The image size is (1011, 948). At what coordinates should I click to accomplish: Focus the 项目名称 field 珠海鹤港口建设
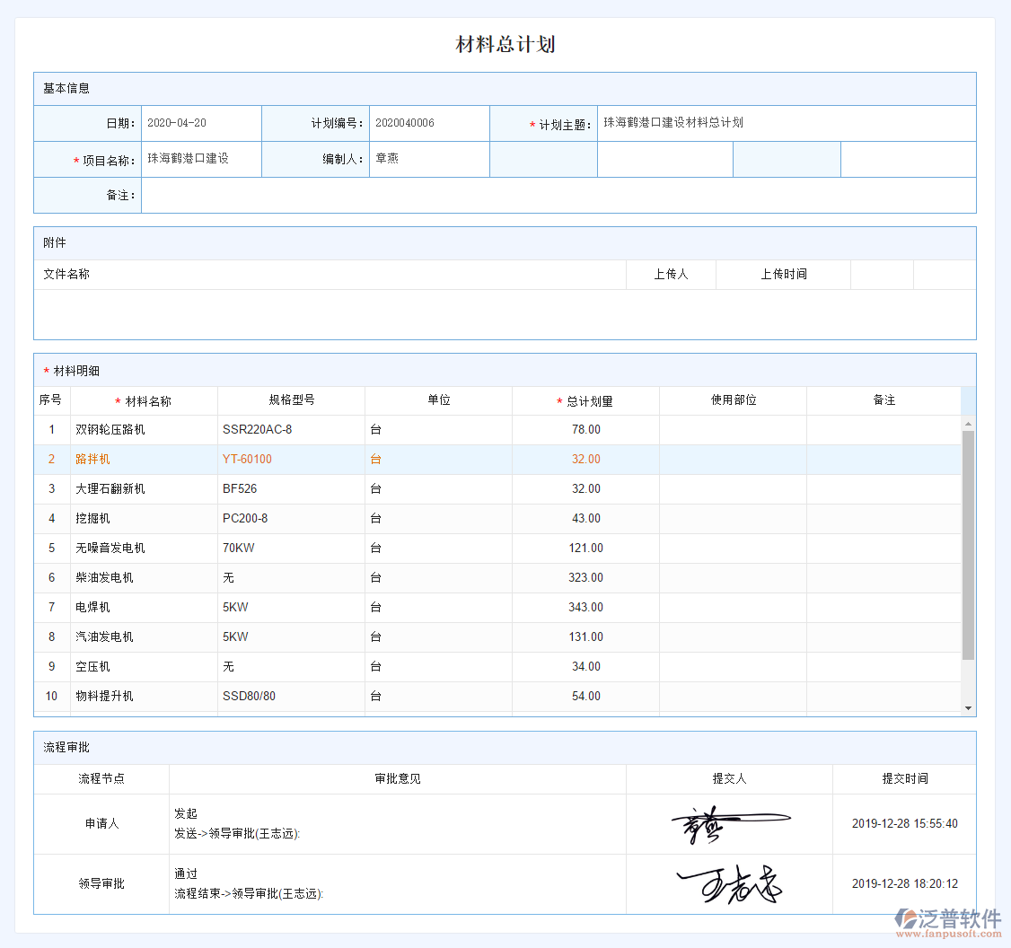[x=201, y=159]
